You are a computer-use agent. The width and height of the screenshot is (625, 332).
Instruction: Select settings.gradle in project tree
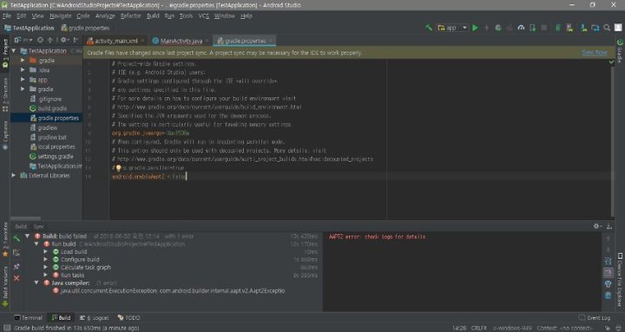pyautogui.click(x=55, y=156)
